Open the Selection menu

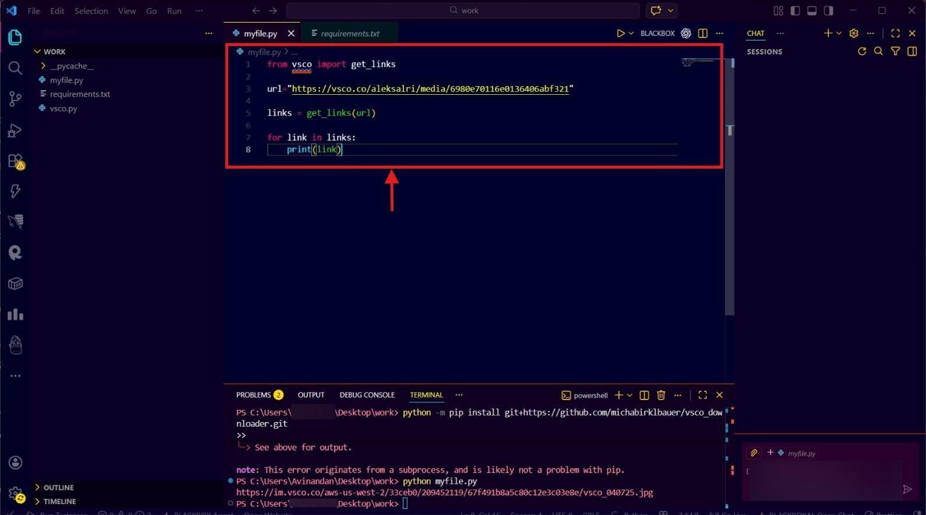pyautogui.click(x=91, y=10)
